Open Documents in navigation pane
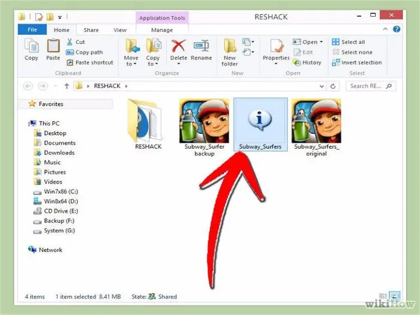 (x=55, y=143)
